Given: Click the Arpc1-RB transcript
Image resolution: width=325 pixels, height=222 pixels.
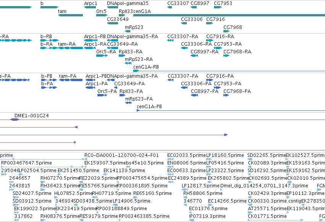Looking at the screenshot, I should (x=91, y=40).
